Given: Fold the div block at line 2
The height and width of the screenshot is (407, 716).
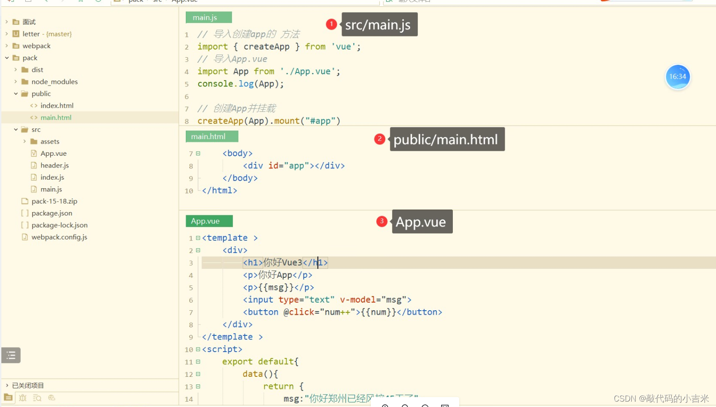Looking at the screenshot, I should point(198,250).
